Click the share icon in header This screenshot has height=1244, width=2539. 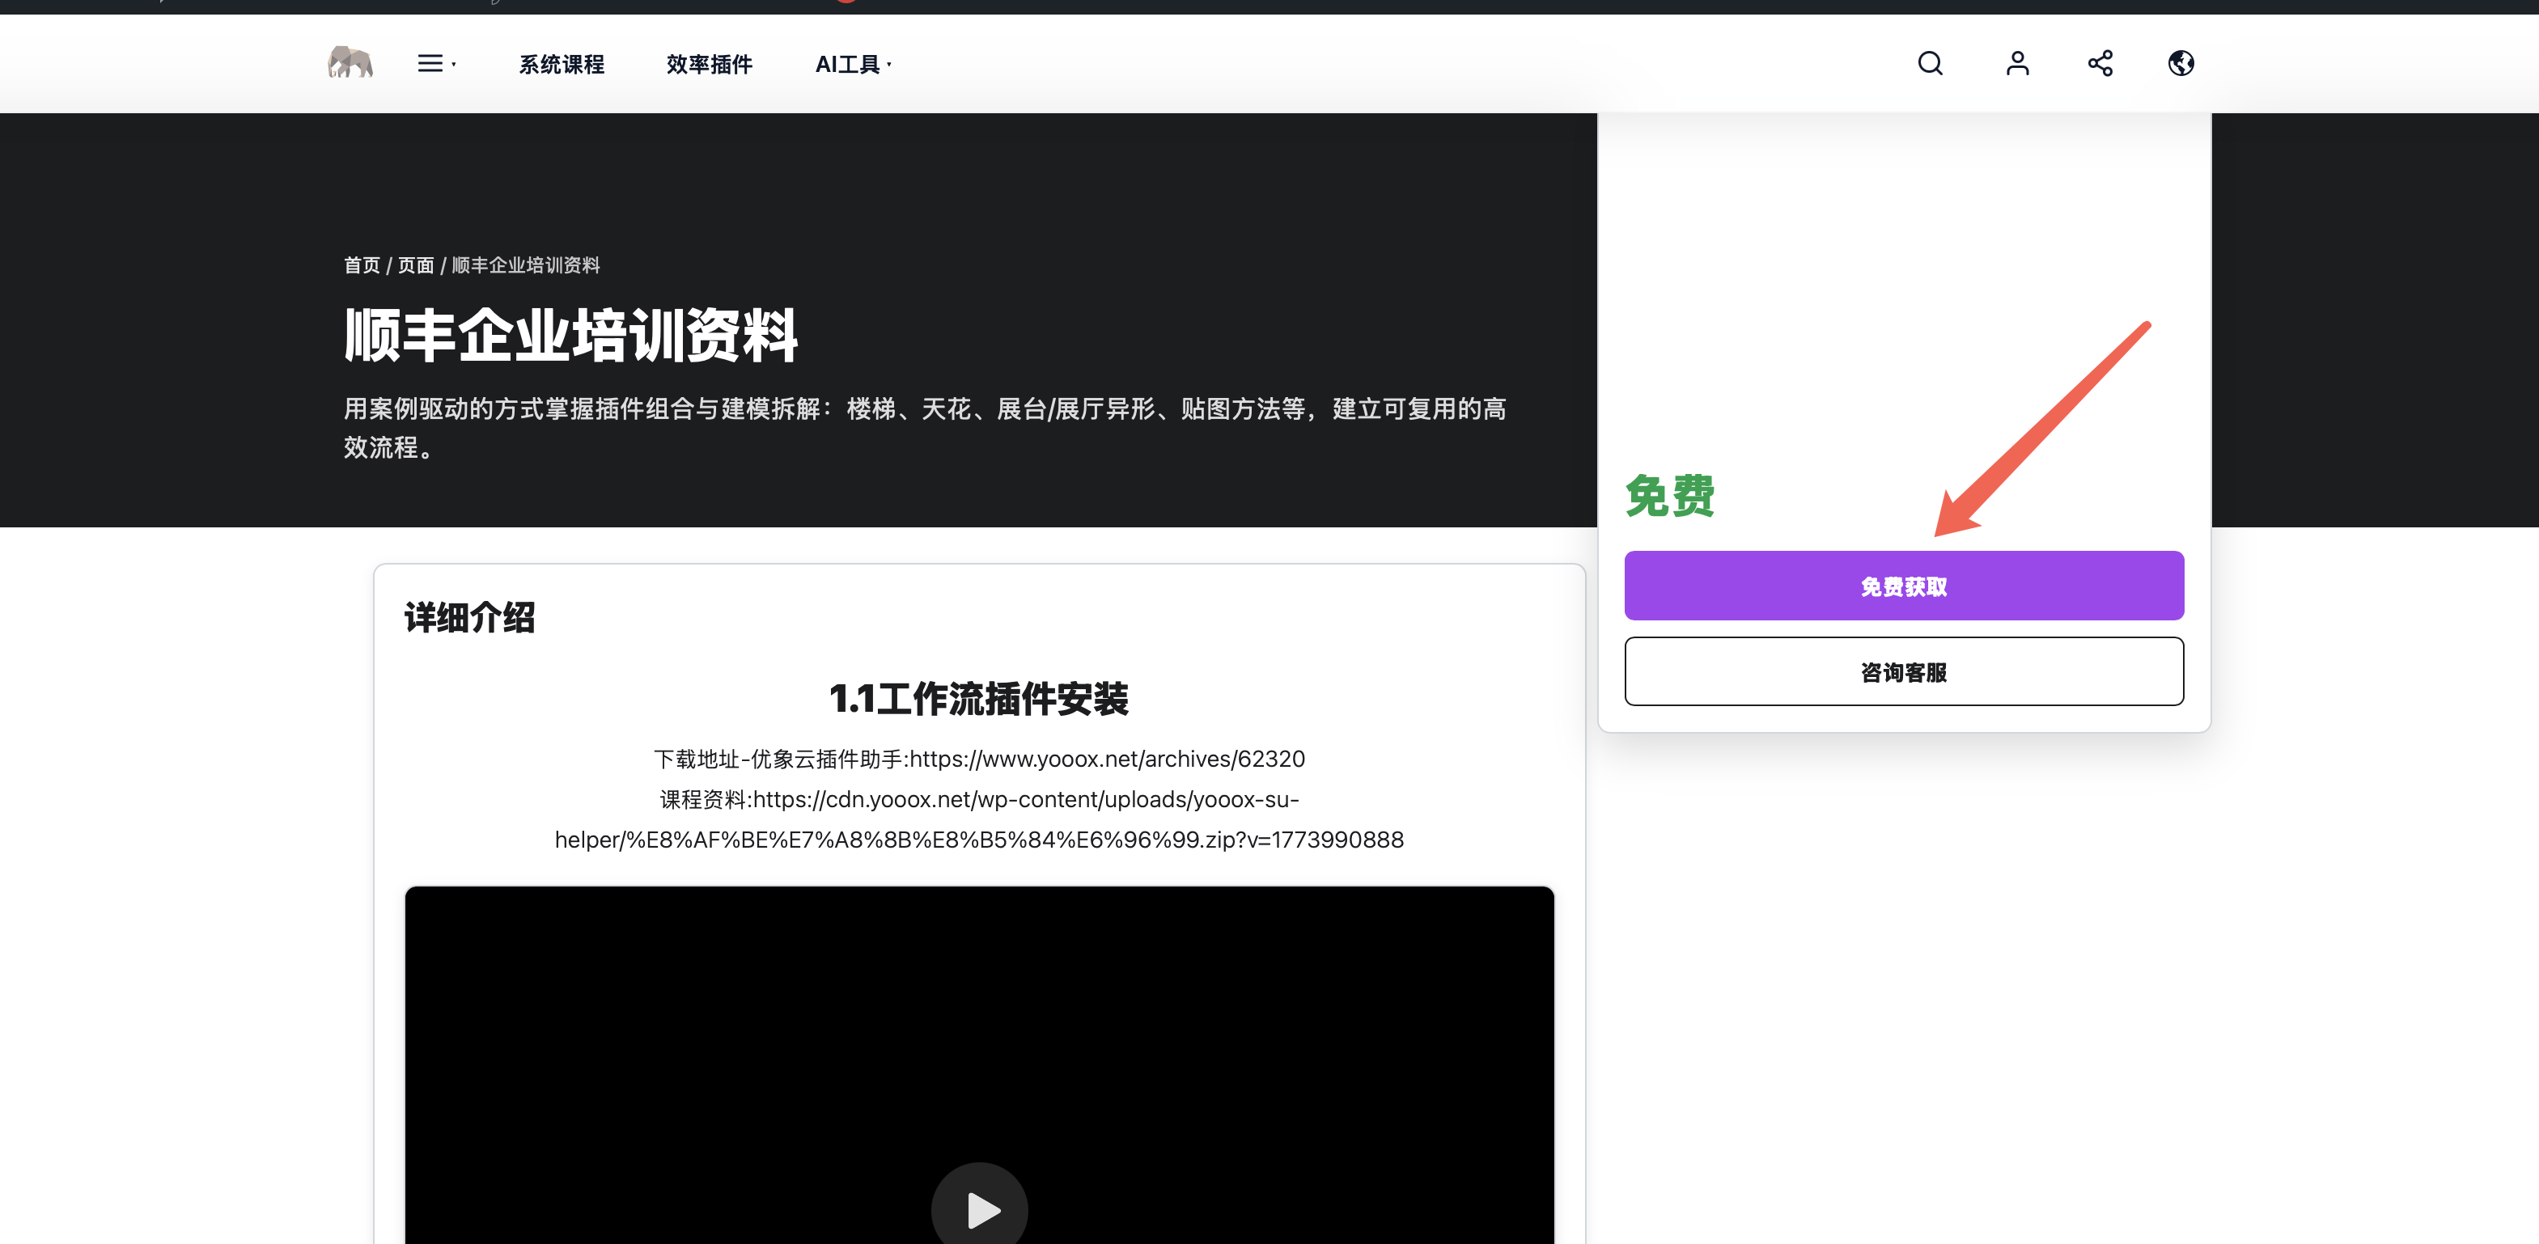2100,63
